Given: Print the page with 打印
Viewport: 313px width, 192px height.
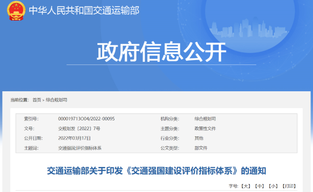Looking at the screenshot, I should [x=289, y=186].
